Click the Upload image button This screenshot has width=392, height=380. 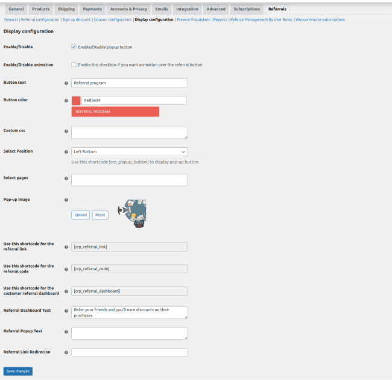pyautogui.click(x=80, y=215)
